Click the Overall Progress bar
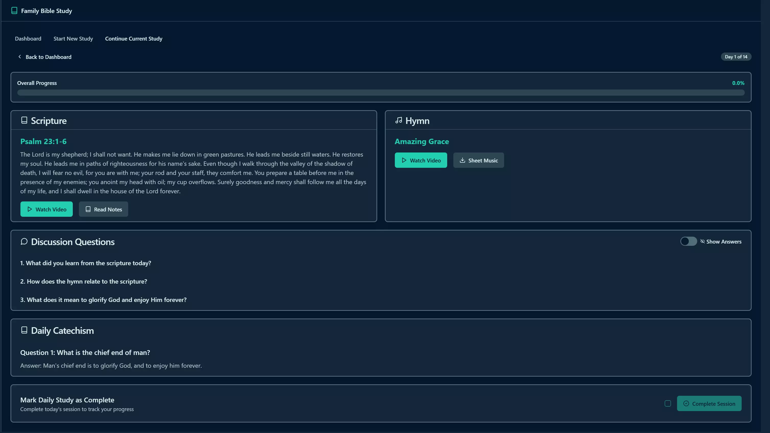Screen dimensions: 770x433 coord(381,93)
